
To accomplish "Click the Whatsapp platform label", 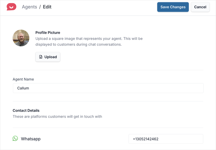I will (x=31, y=139).
